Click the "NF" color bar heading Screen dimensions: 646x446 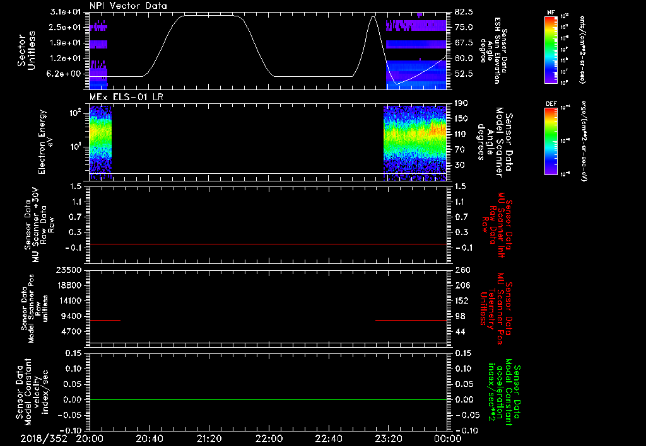click(x=551, y=13)
